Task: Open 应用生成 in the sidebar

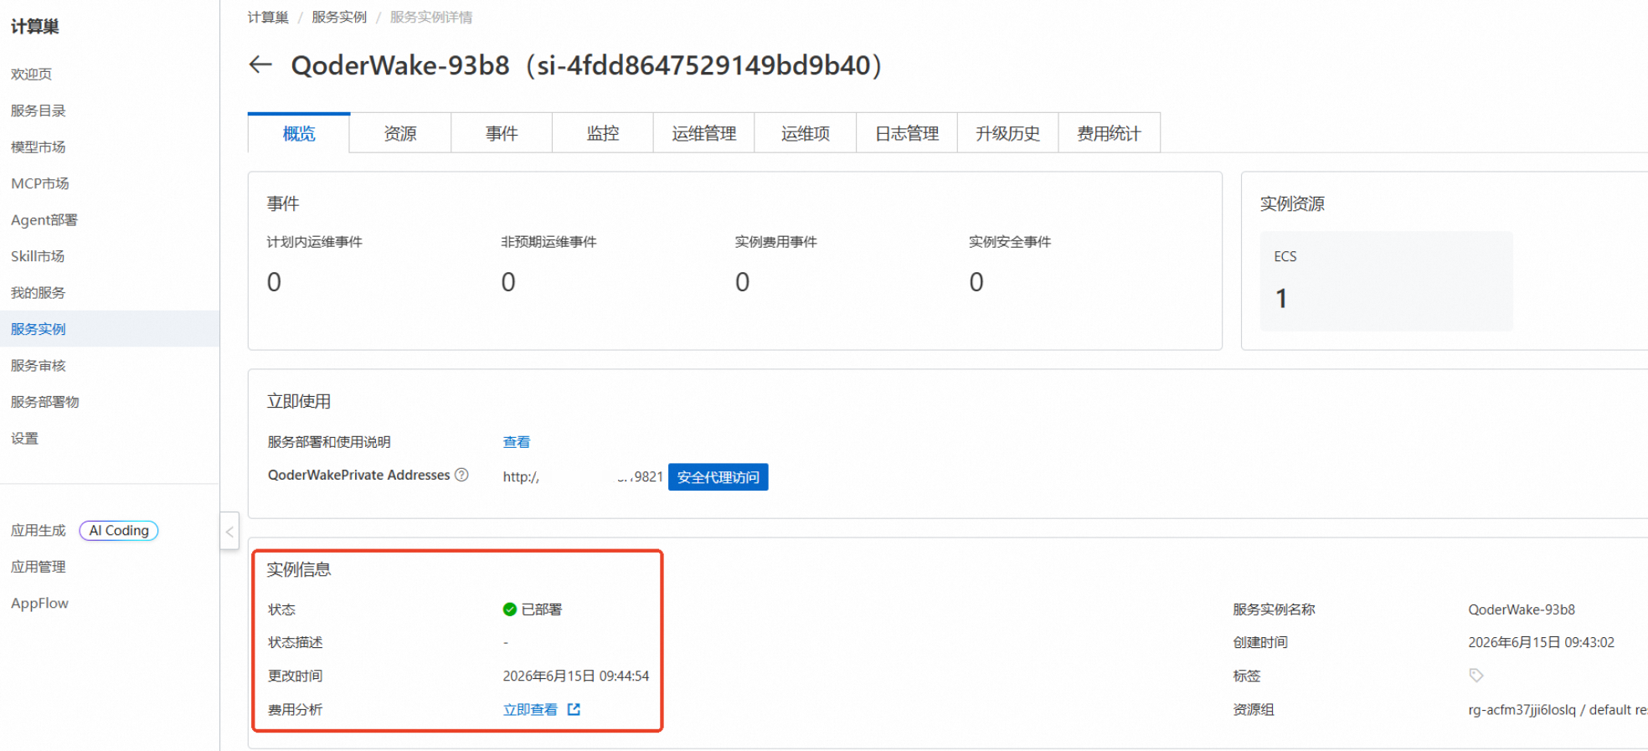Action: pyautogui.click(x=38, y=530)
